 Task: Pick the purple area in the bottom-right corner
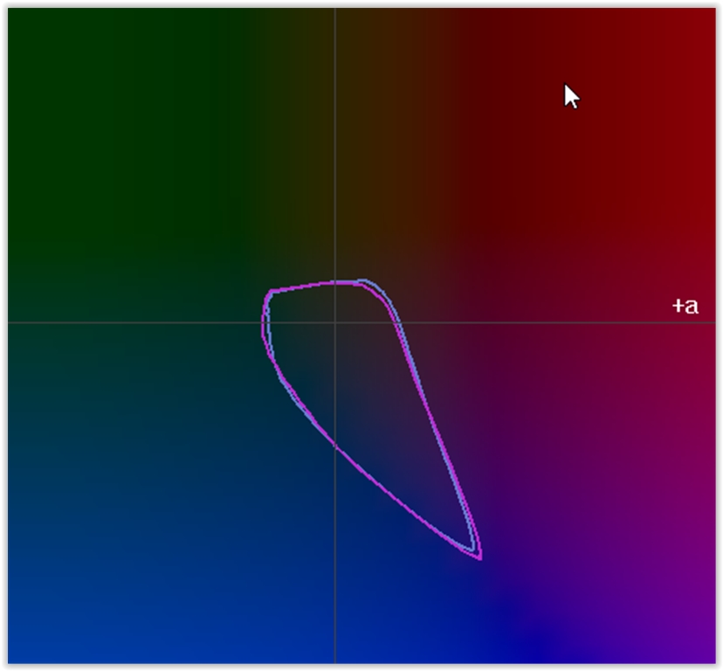click(681, 629)
